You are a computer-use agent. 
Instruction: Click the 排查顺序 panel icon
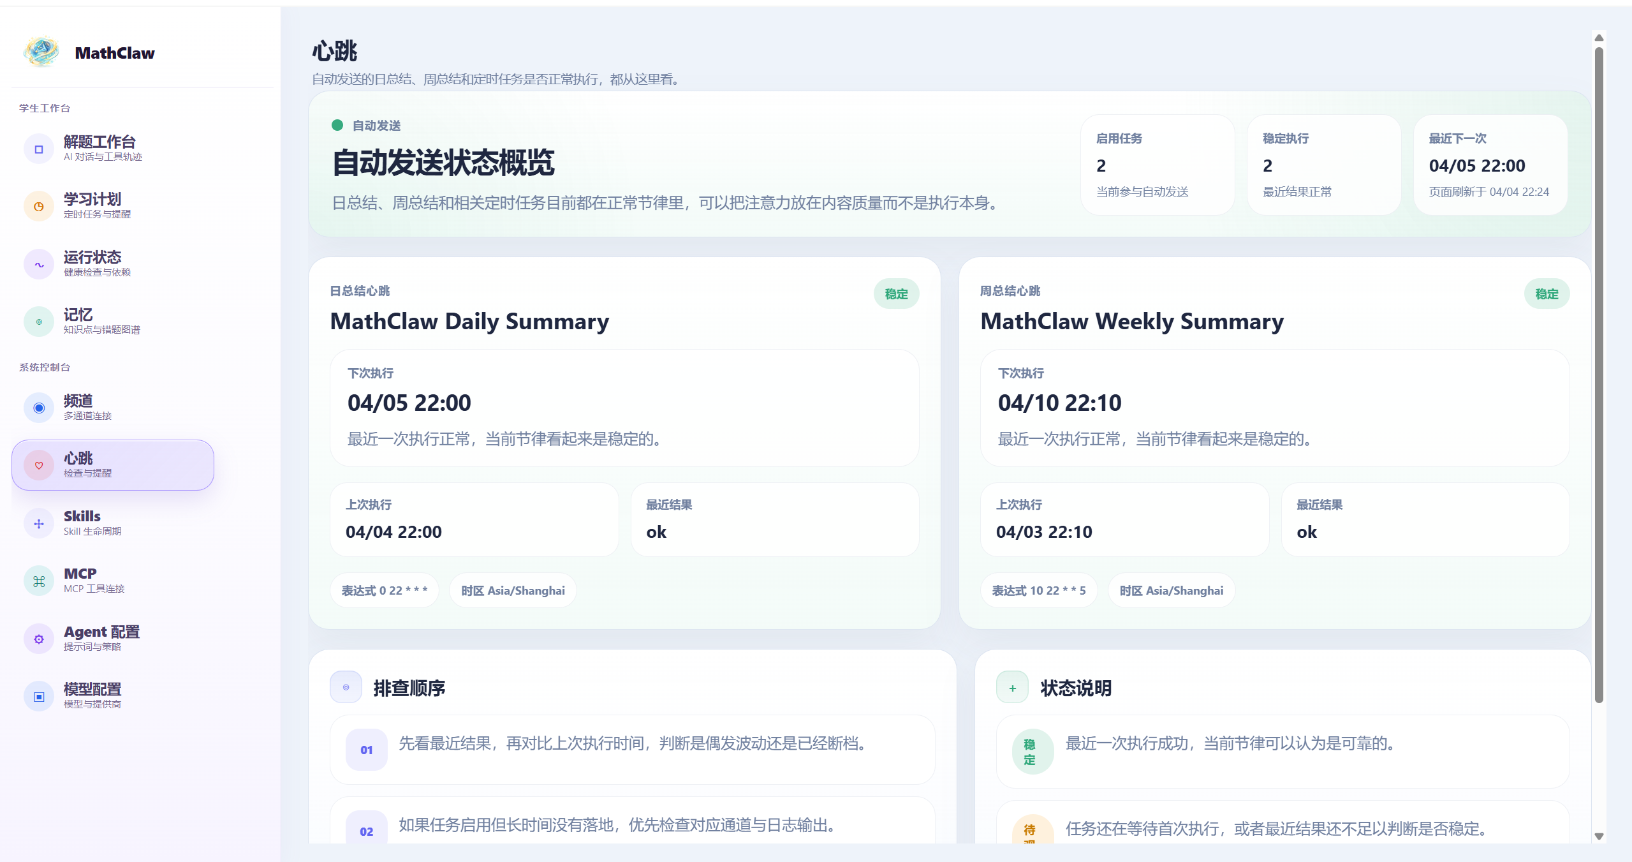click(345, 687)
